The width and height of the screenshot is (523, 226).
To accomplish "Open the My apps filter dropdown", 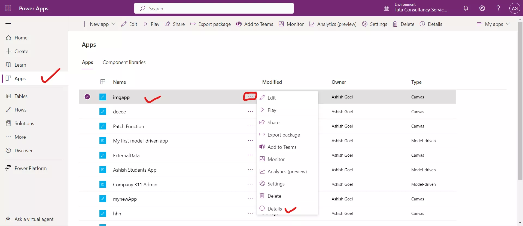I will click(493, 24).
